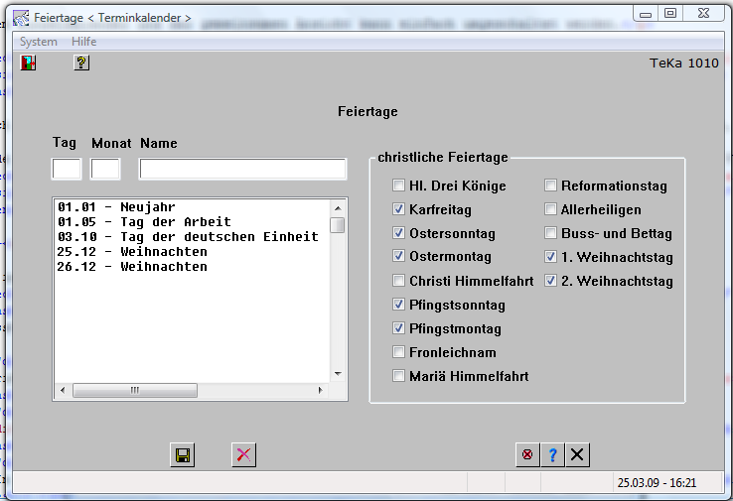
Task: Tick the Reformationstag checkbox
Action: (x=550, y=186)
